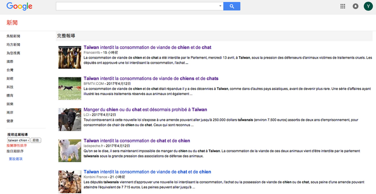Click the 'LCI' source label
This screenshot has width=376, height=194.
click(x=86, y=115)
